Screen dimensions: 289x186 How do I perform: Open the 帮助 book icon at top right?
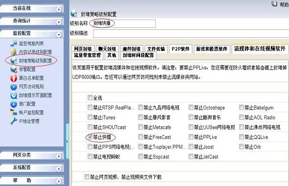click(274, 3)
